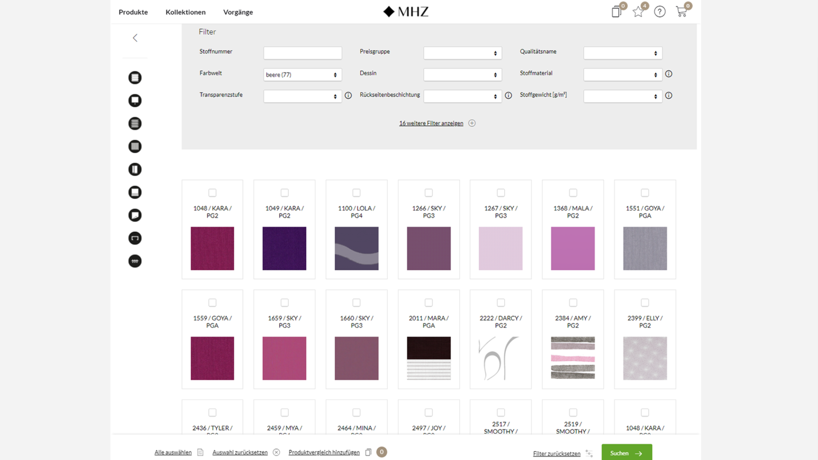818x460 pixels.
Task: Show info for Stoffmaterial filter
Action: pyautogui.click(x=669, y=74)
